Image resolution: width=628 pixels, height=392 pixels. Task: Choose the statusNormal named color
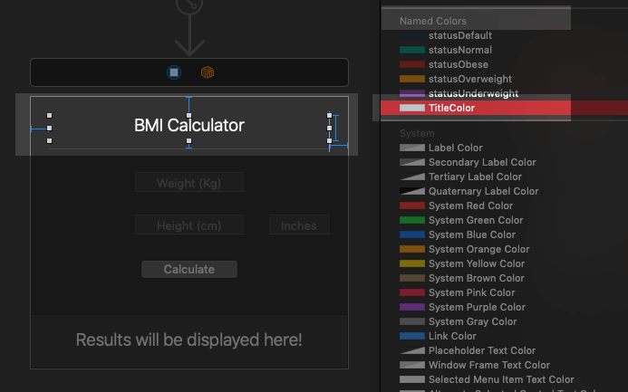(462, 50)
